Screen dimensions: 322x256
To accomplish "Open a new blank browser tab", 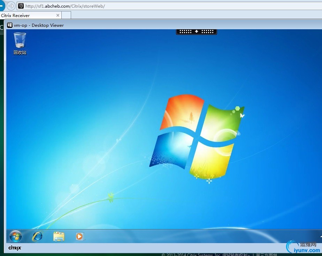I will pyautogui.click(x=66, y=15).
